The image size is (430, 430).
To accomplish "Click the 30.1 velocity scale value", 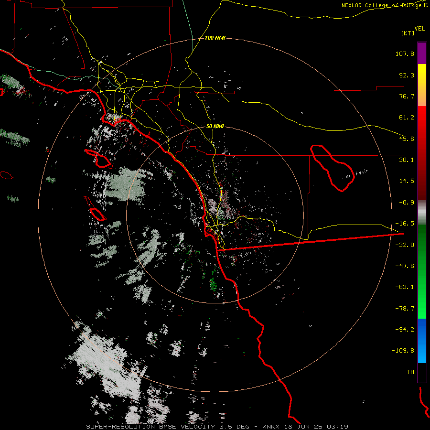I will (x=407, y=160).
